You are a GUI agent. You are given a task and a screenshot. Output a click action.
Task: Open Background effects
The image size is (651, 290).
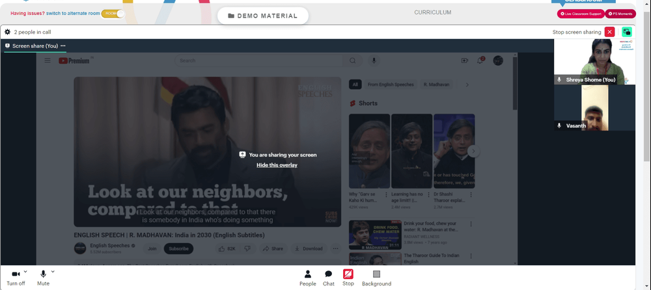tap(376, 278)
